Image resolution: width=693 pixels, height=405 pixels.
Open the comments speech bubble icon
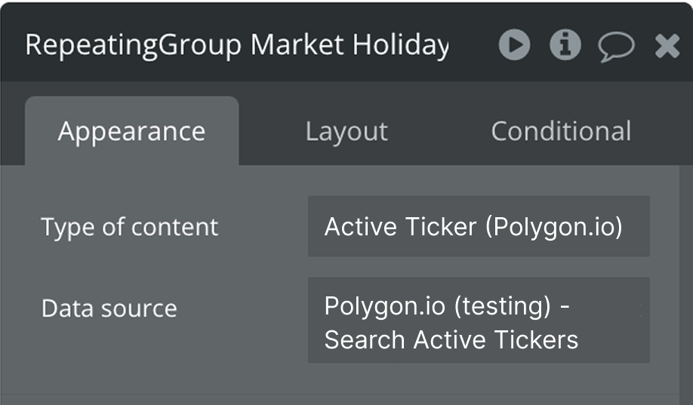click(x=616, y=46)
